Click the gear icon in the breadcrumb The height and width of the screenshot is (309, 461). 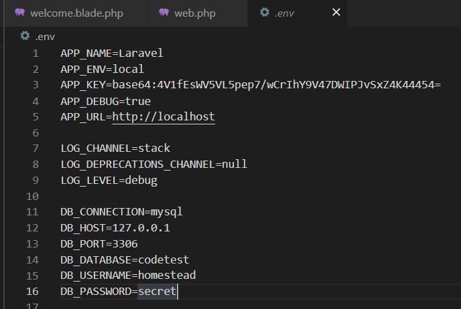(25, 36)
